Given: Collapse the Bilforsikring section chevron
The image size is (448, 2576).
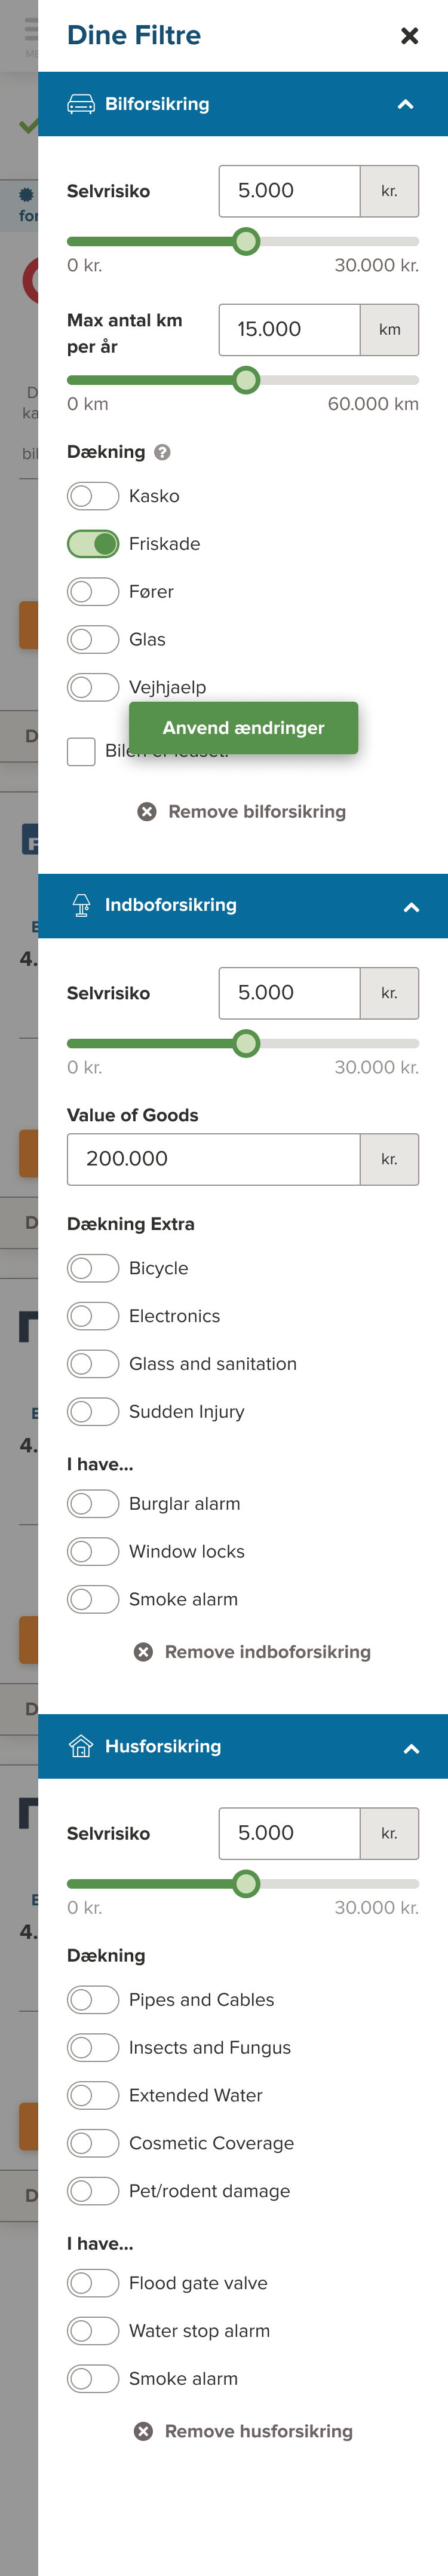Looking at the screenshot, I should (x=405, y=104).
